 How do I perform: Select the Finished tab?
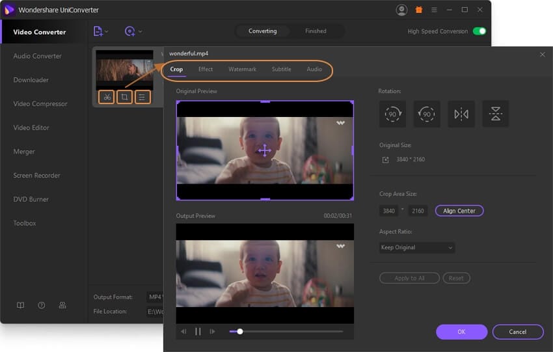(x=316, y=31)
